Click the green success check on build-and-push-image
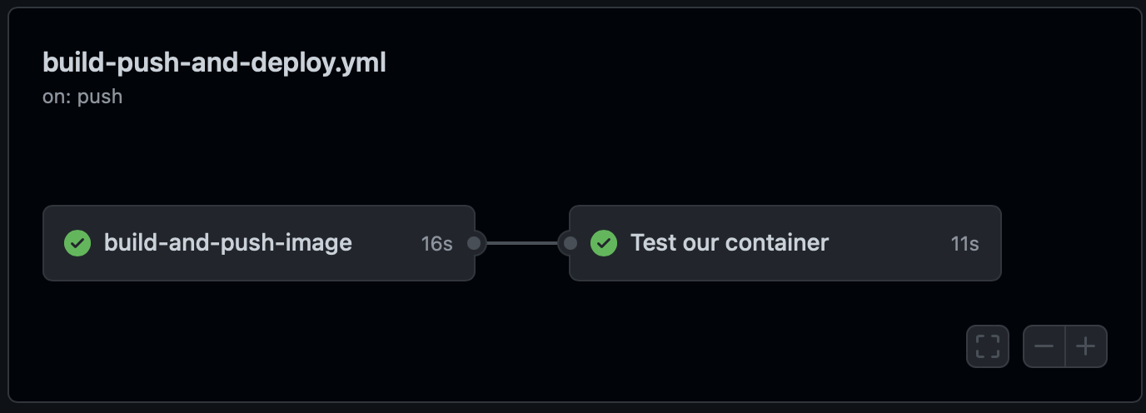 point(77,243)
